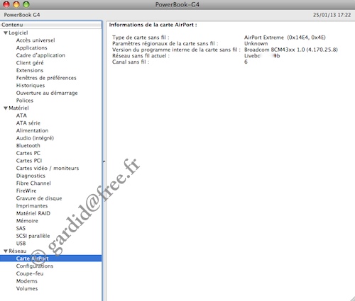Open Gravure de disque entry
Screen dimensions: 355x301
coord(39,198)
